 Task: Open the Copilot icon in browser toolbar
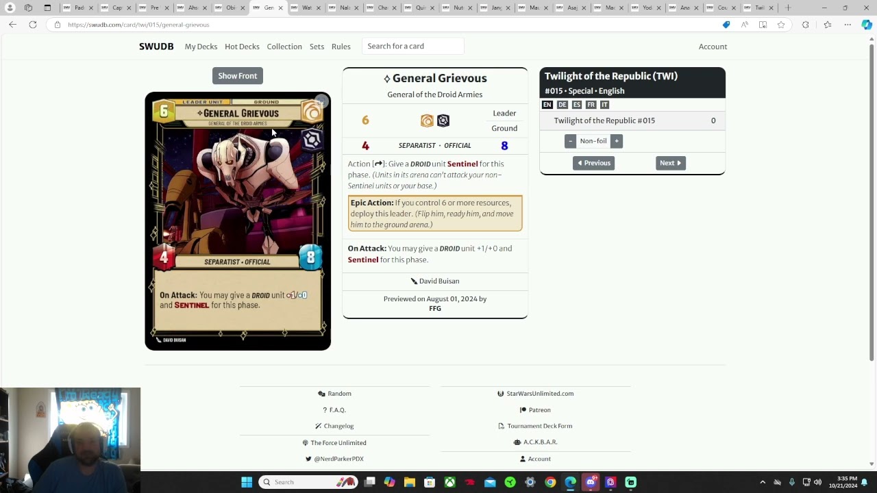[867, 25]
